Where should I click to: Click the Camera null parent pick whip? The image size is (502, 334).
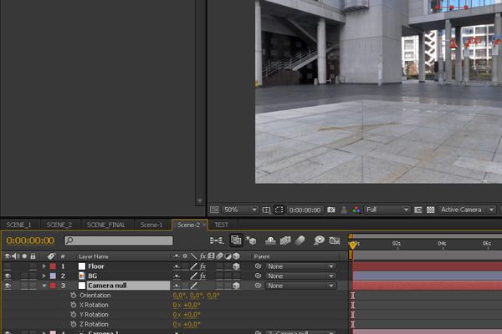(258, 285)
